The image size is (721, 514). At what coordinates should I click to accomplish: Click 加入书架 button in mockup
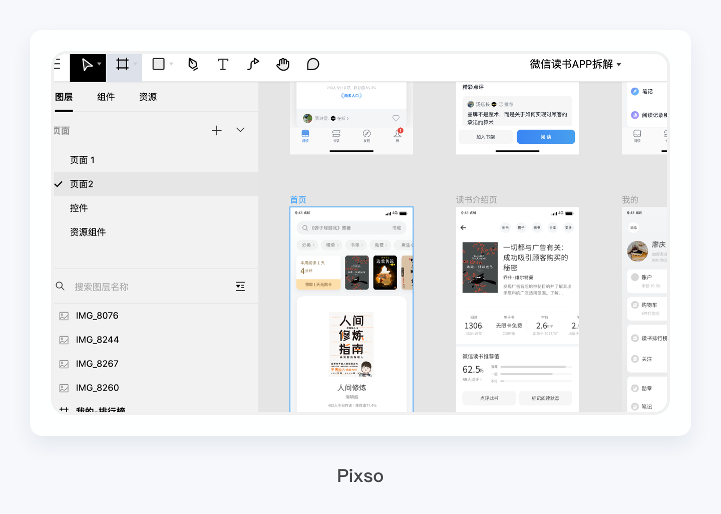click(x=486, y=137)
